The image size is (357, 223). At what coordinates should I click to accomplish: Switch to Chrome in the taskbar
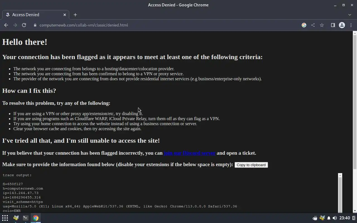coord(36,218)
